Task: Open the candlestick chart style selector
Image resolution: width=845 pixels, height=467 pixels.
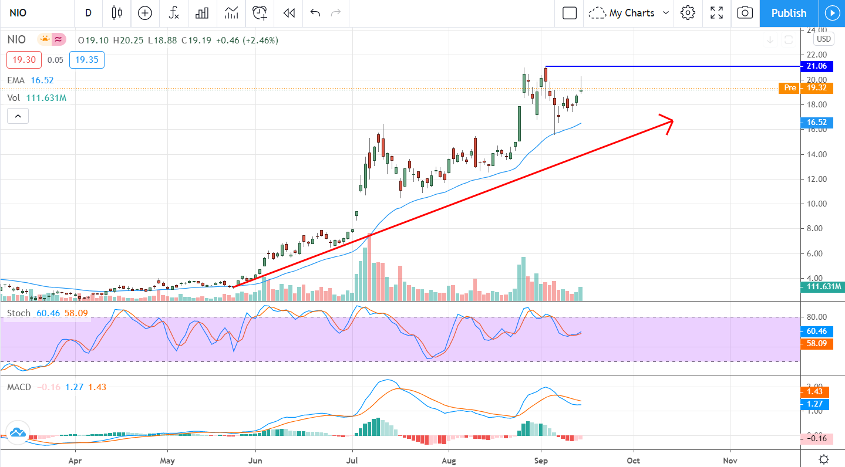Action: tap(116, 13)
